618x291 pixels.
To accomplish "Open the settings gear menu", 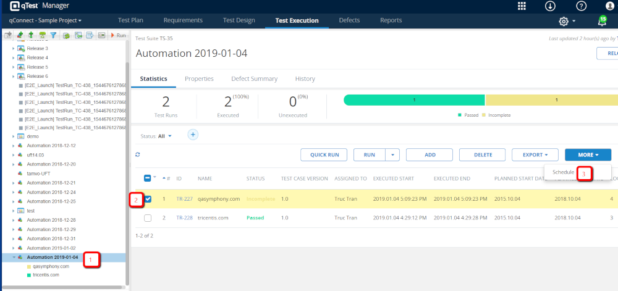I will 564,21.
